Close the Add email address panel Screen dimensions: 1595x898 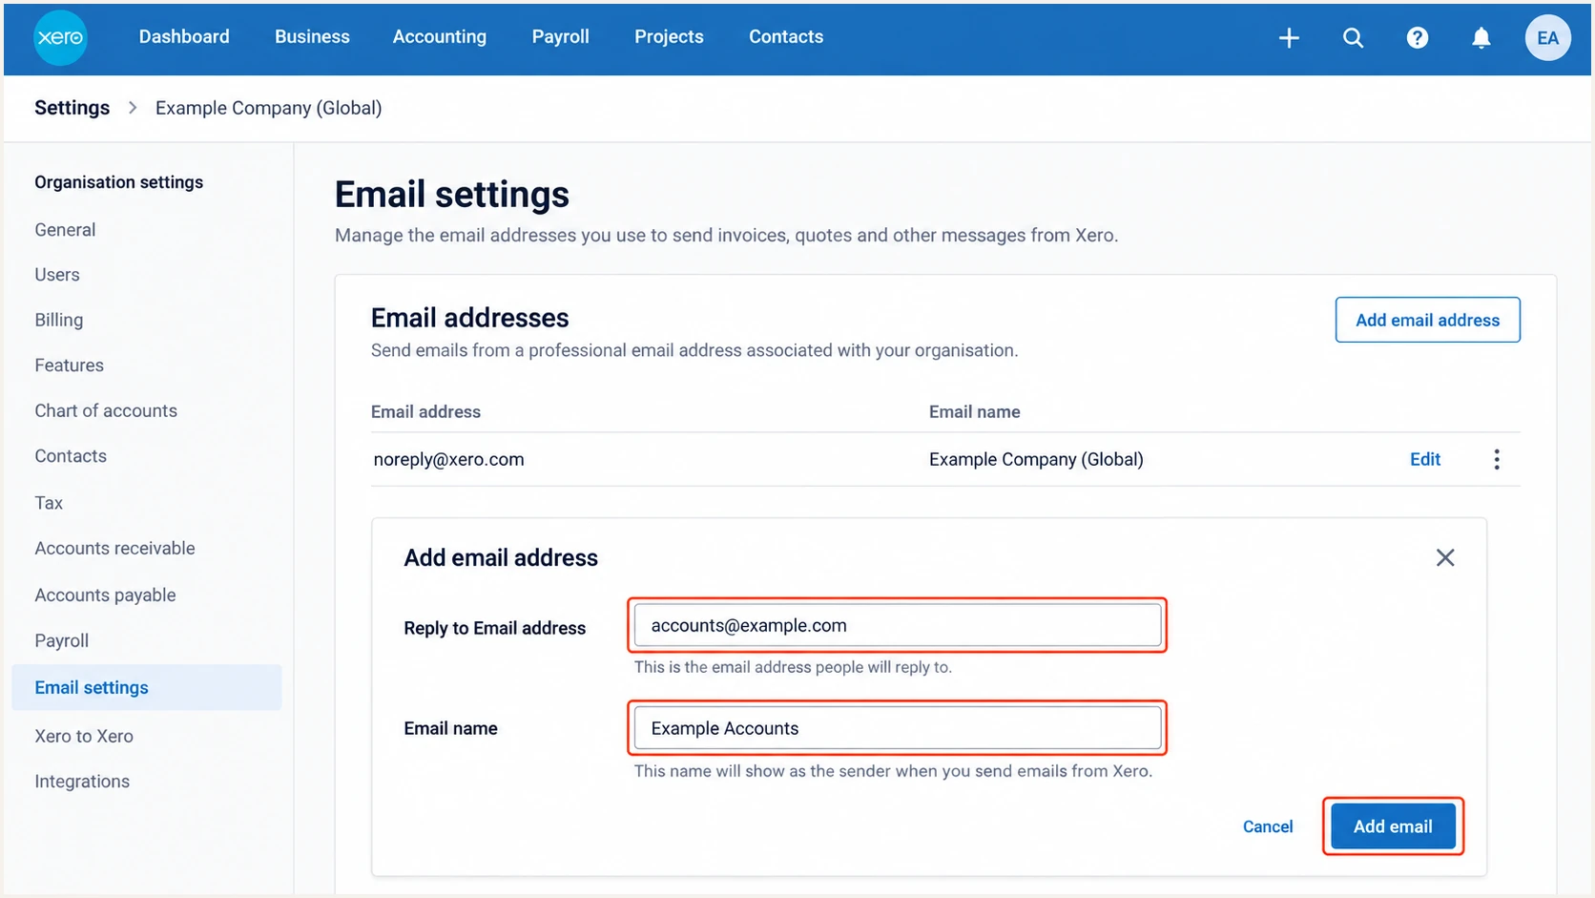point(1445,557)
